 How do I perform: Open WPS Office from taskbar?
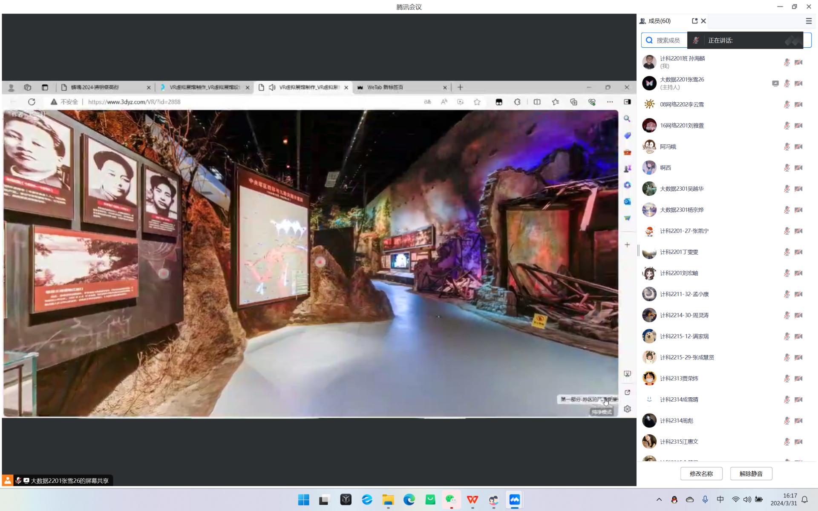472,500
